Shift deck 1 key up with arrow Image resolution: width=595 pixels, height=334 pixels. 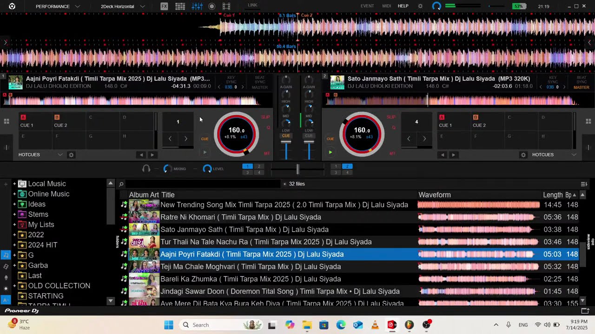(x=242, y=87)
